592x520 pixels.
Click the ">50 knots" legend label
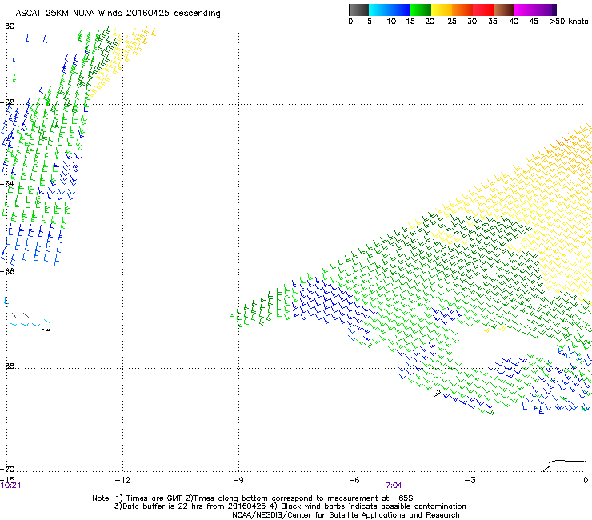tap(569, 22)
